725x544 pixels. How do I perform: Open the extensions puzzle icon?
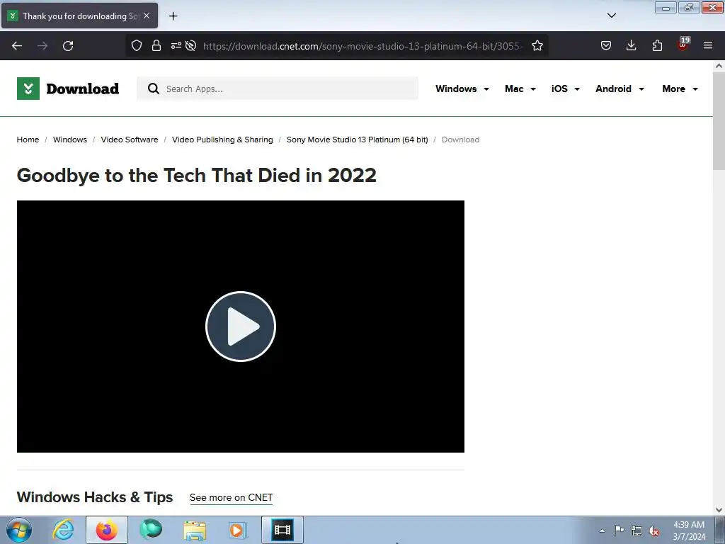point(657,45)
